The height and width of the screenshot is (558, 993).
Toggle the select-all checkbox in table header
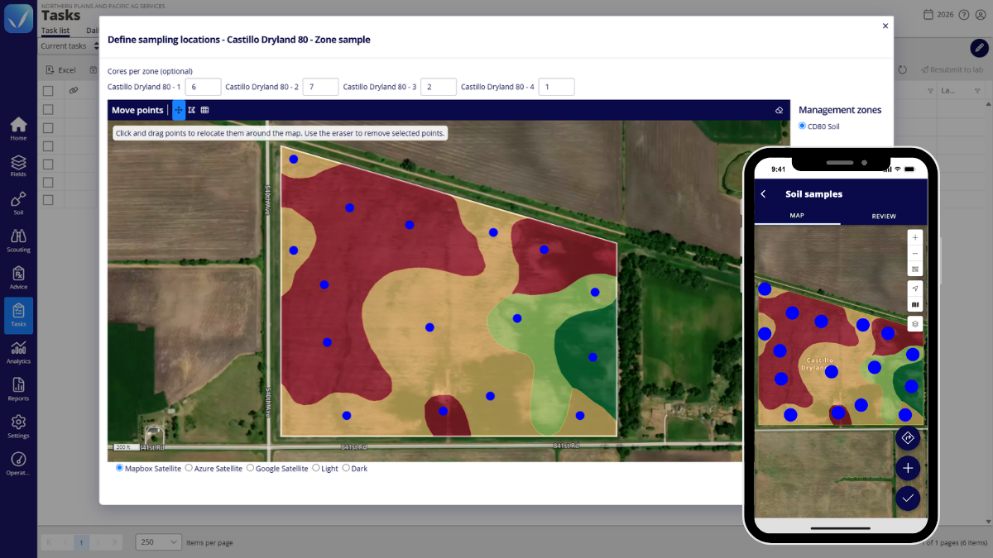(48, 91)
